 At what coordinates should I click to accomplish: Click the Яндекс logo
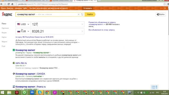pyautogui.click(x=7, y=14)
